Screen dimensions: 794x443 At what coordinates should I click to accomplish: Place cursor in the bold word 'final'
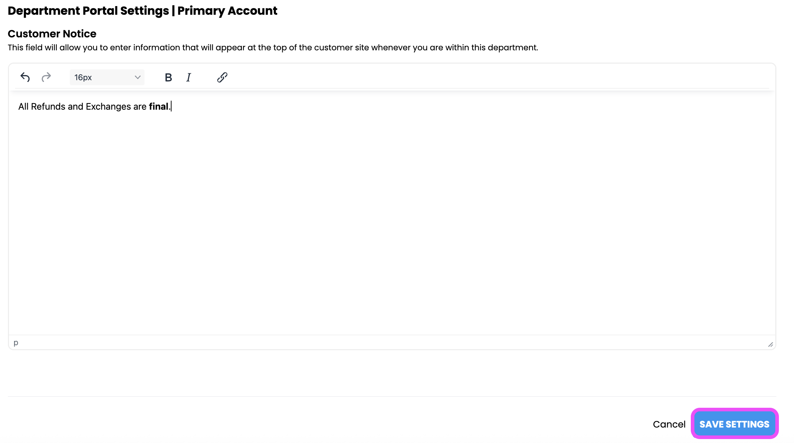(x=158, y=106)
